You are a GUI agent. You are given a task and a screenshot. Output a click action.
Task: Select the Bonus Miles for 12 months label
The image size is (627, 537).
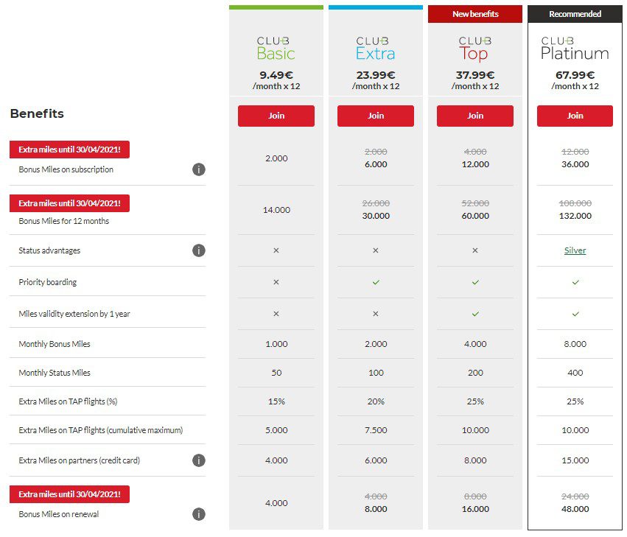click(63, 221)
